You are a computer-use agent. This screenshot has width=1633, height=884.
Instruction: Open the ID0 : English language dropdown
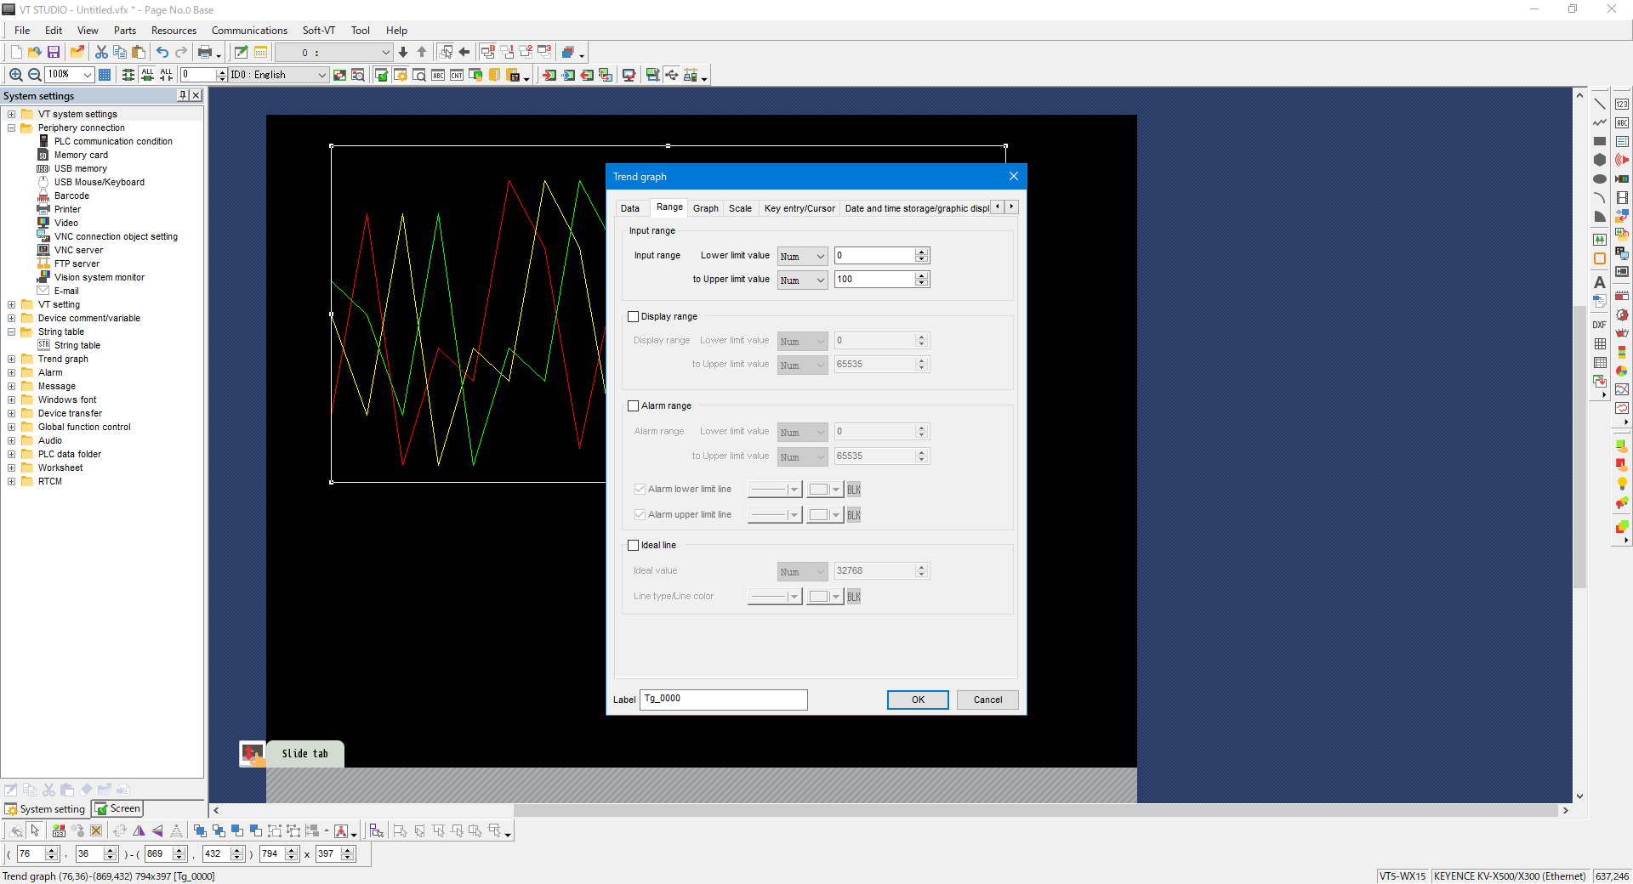coord(278,75)
